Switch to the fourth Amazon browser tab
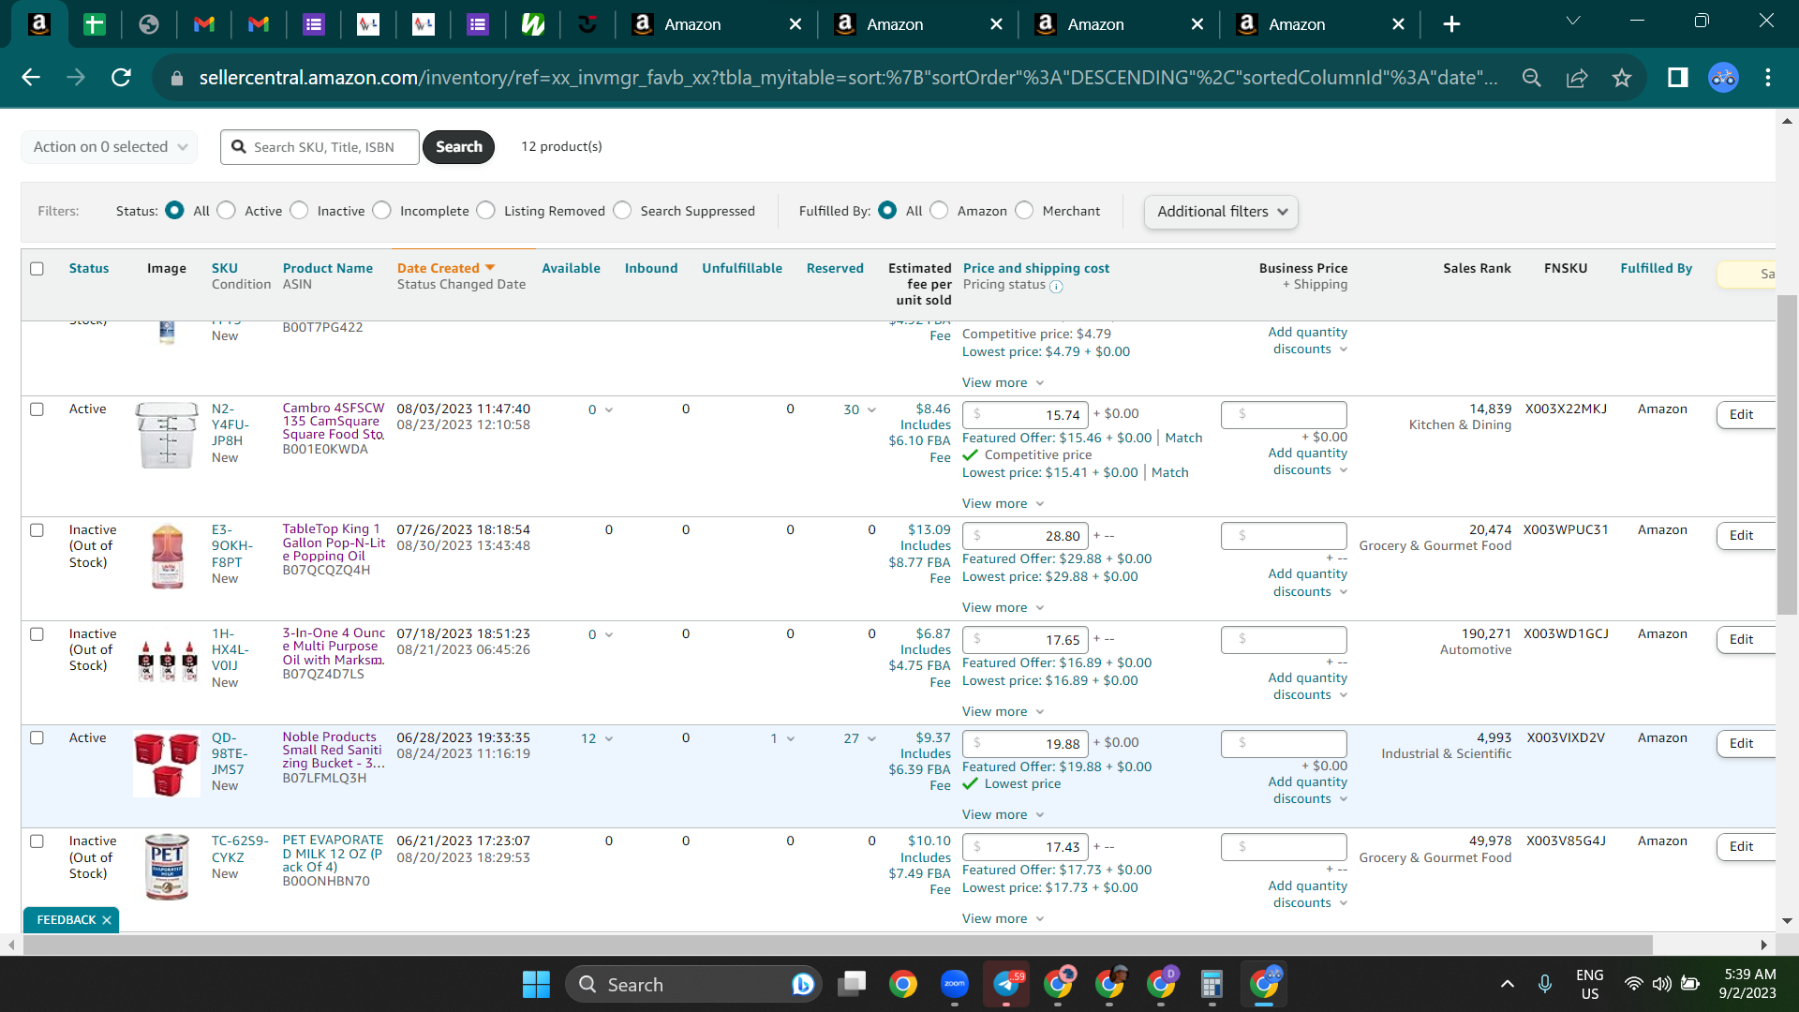 1321,24
